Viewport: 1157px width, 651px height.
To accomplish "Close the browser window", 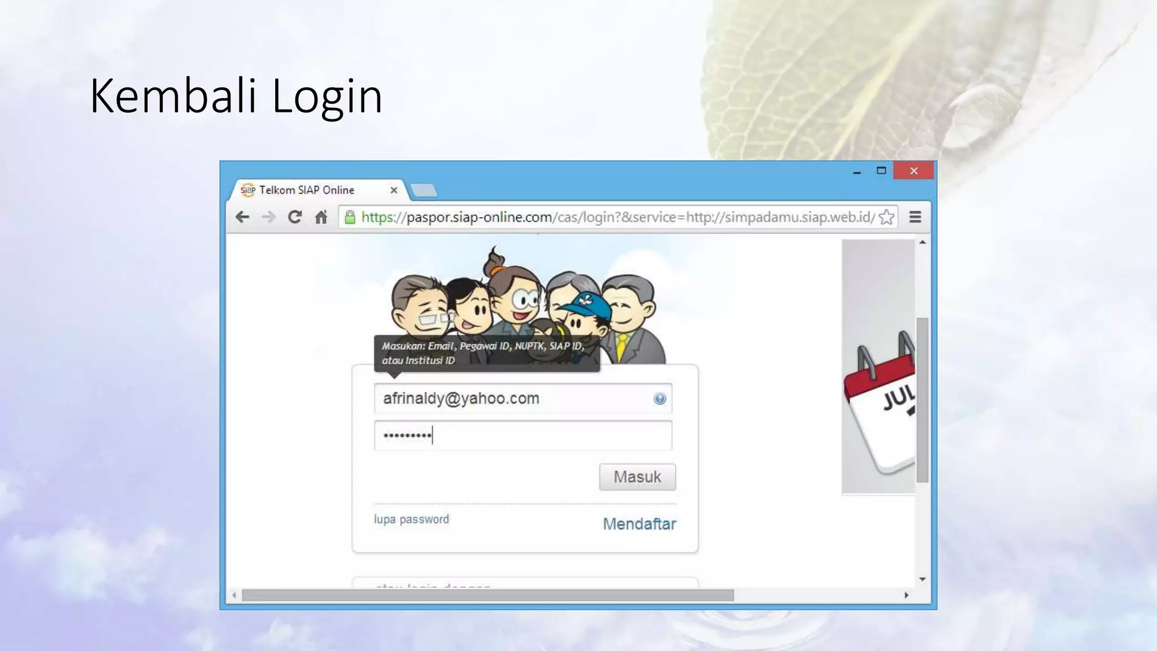I will pos(914,171).
